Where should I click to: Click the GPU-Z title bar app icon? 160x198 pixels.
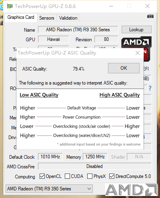click(x=10, y=6)
